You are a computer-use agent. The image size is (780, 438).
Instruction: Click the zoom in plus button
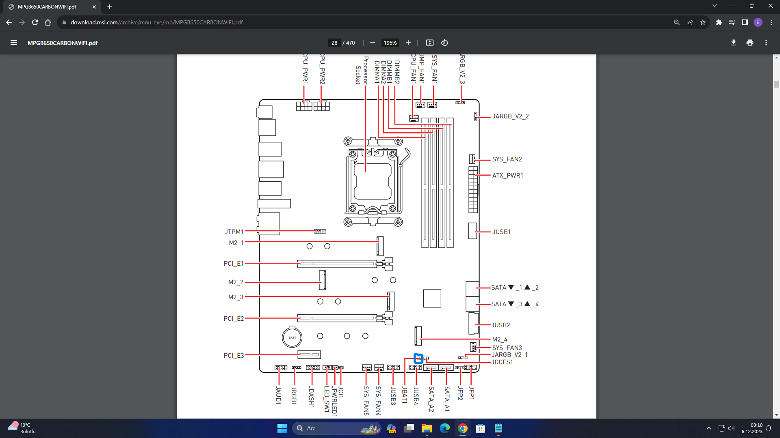pos(408,43)
